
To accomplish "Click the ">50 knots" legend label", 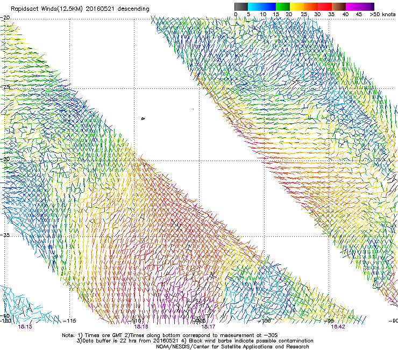I will point(382,14).
